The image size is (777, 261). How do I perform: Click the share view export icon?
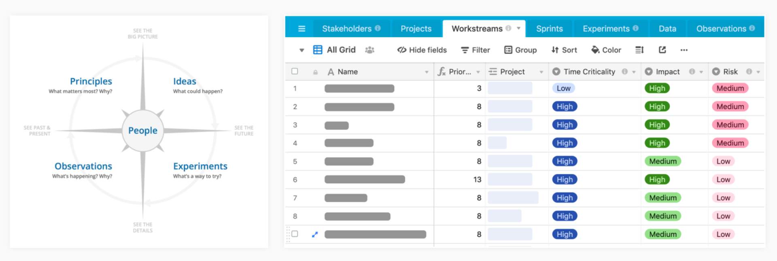(662, 50)
